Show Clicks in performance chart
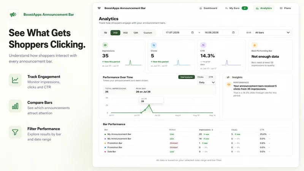Viewport: 304px width, 171px height. pos(200,77)
